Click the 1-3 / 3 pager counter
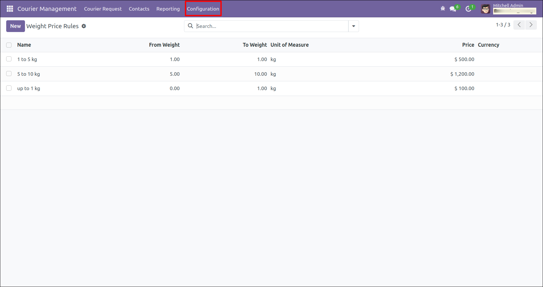The image size is (543, 287). point(503,25)
